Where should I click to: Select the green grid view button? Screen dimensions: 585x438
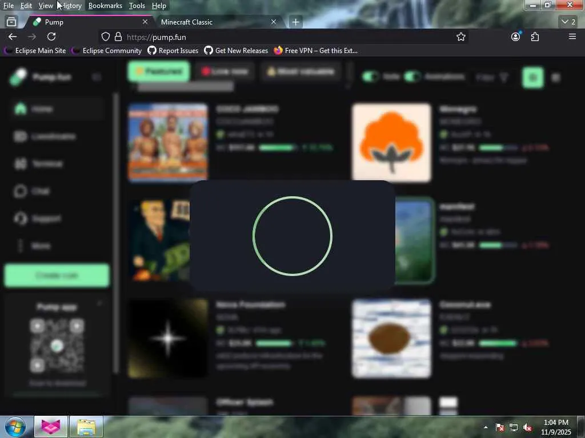click(x=533, y=78)
